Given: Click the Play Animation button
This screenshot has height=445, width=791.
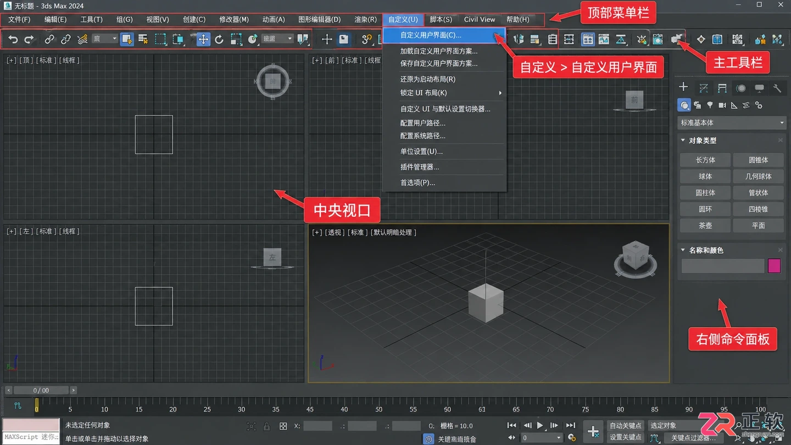Looking at the screenshot, I should 540,425.
